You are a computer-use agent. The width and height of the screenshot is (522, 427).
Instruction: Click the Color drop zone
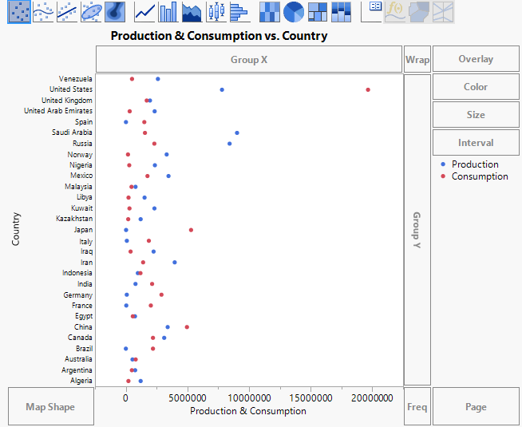tap(476, 87)
